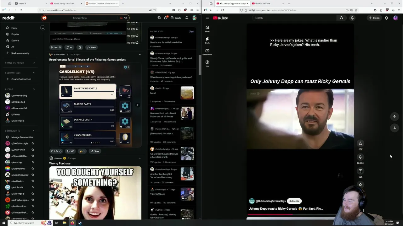
Task: Favorite r/2000sNostalgia with star
Action: pyautogui.click(x=33, y=143)
